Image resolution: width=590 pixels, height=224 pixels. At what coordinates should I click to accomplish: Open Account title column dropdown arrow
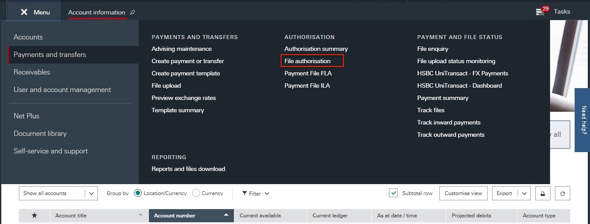click(140, 216)
